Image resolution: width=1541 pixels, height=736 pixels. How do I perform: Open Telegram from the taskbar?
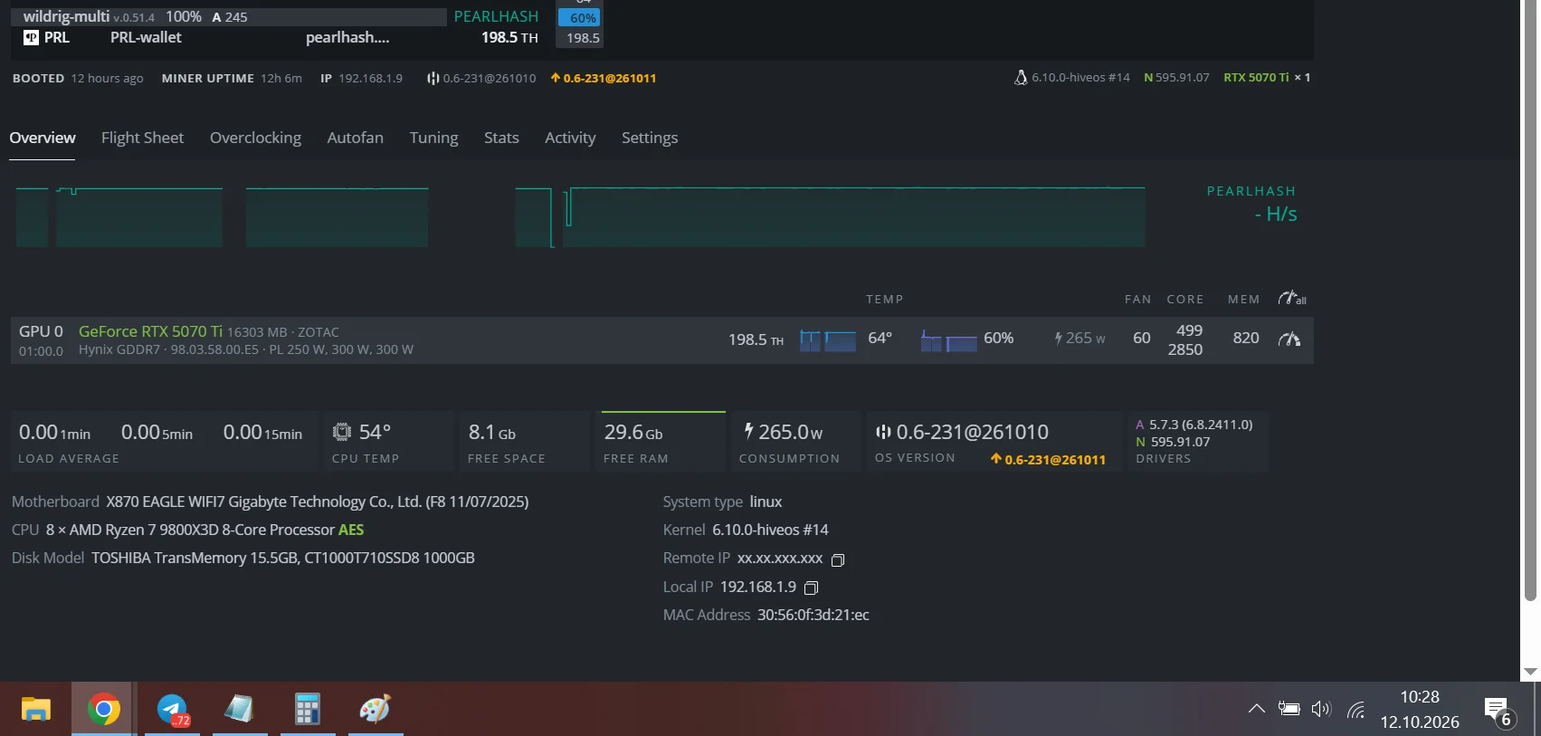pos(172,709)
